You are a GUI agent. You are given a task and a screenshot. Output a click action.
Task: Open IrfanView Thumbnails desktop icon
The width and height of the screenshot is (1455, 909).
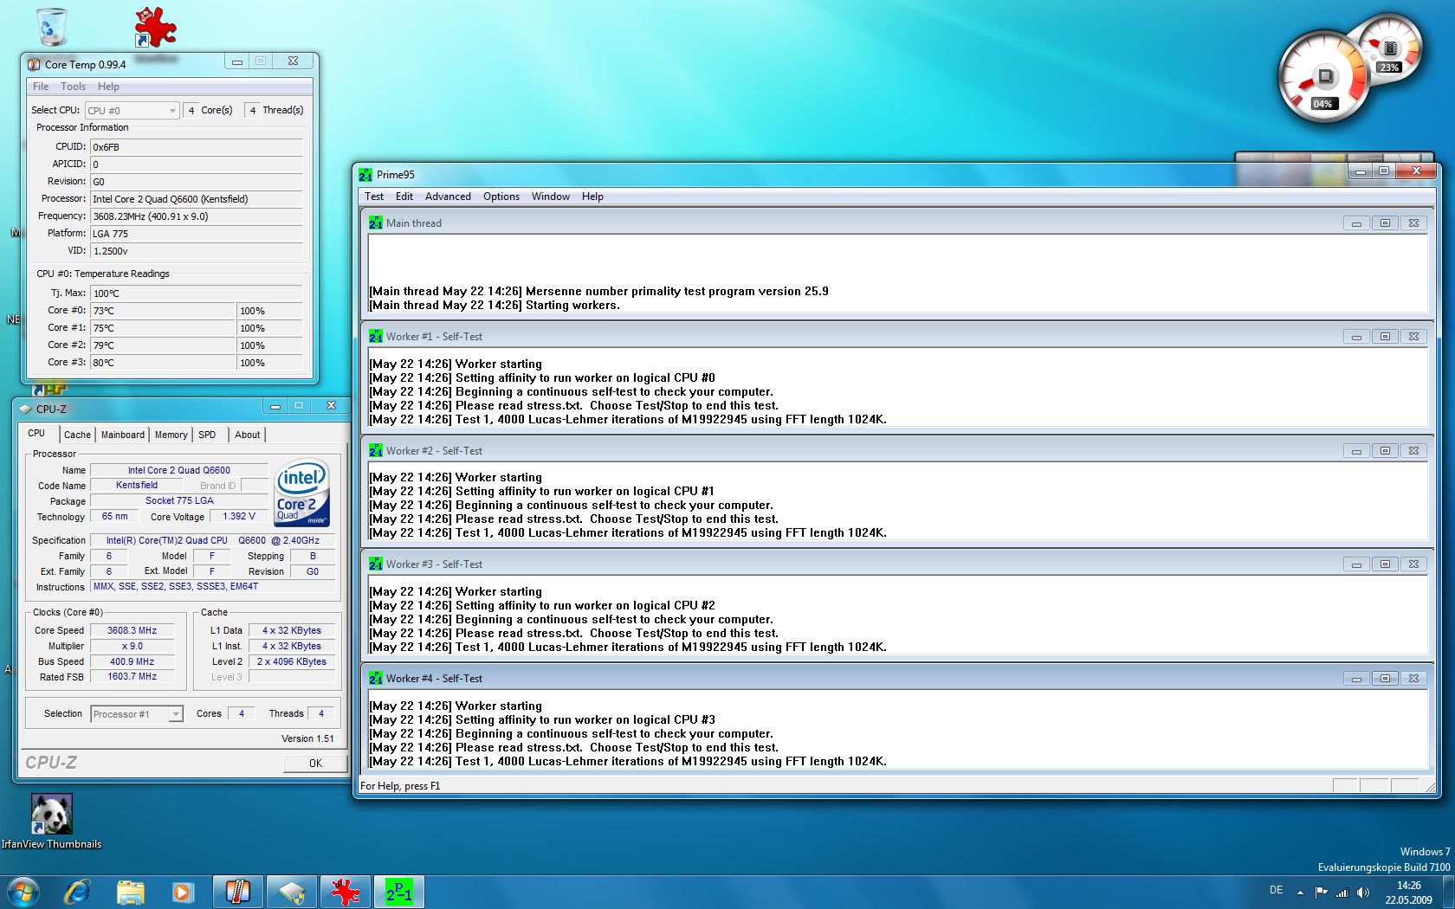point(51,822)
